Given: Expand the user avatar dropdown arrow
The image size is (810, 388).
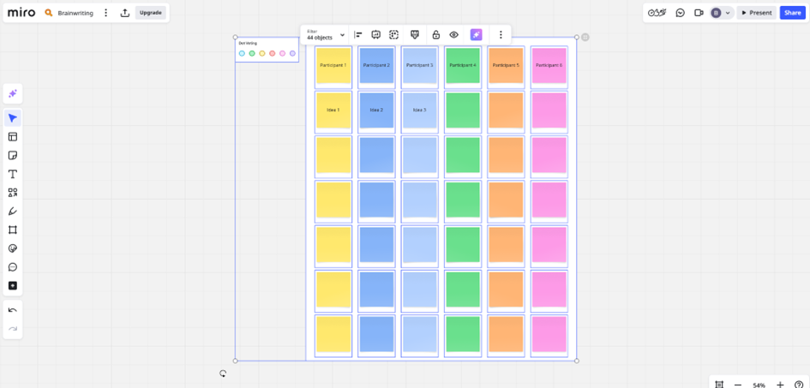Looking at the screenshot, I should (x=728, y=13).
